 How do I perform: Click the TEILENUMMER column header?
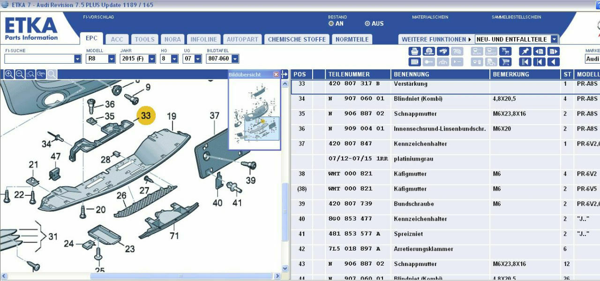coord(358,74)
